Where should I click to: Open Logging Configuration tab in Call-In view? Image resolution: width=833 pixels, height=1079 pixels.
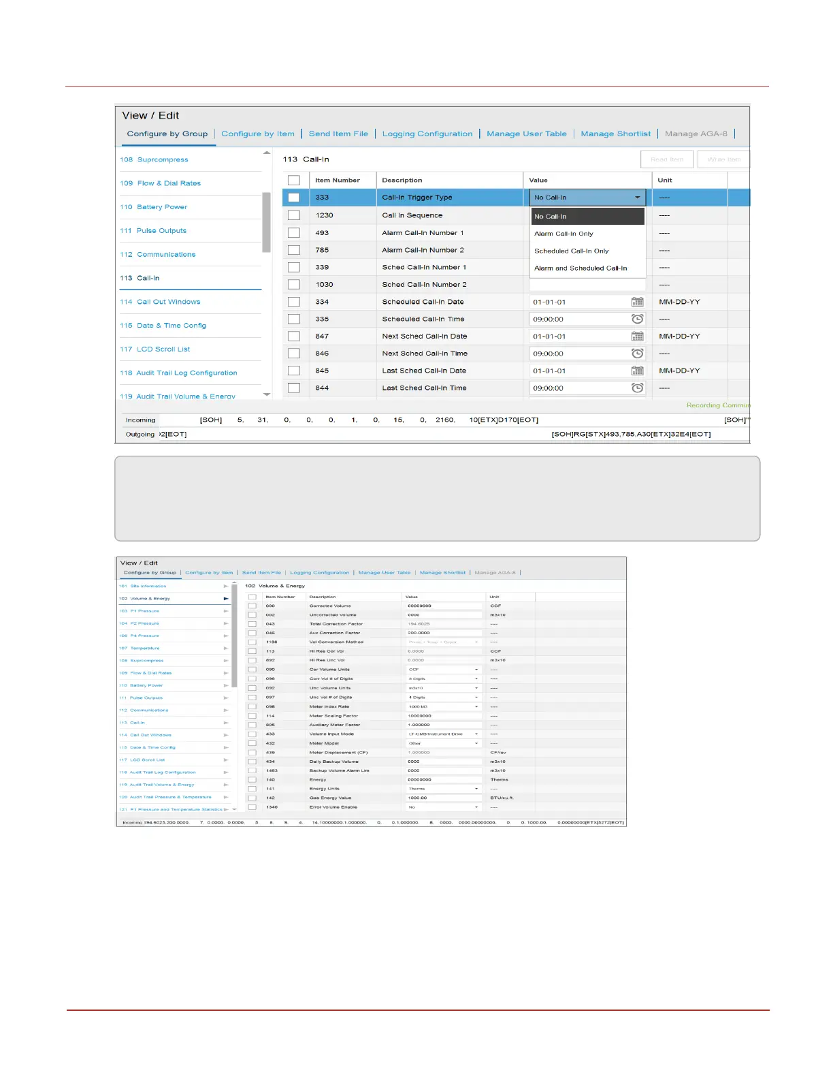427,134
